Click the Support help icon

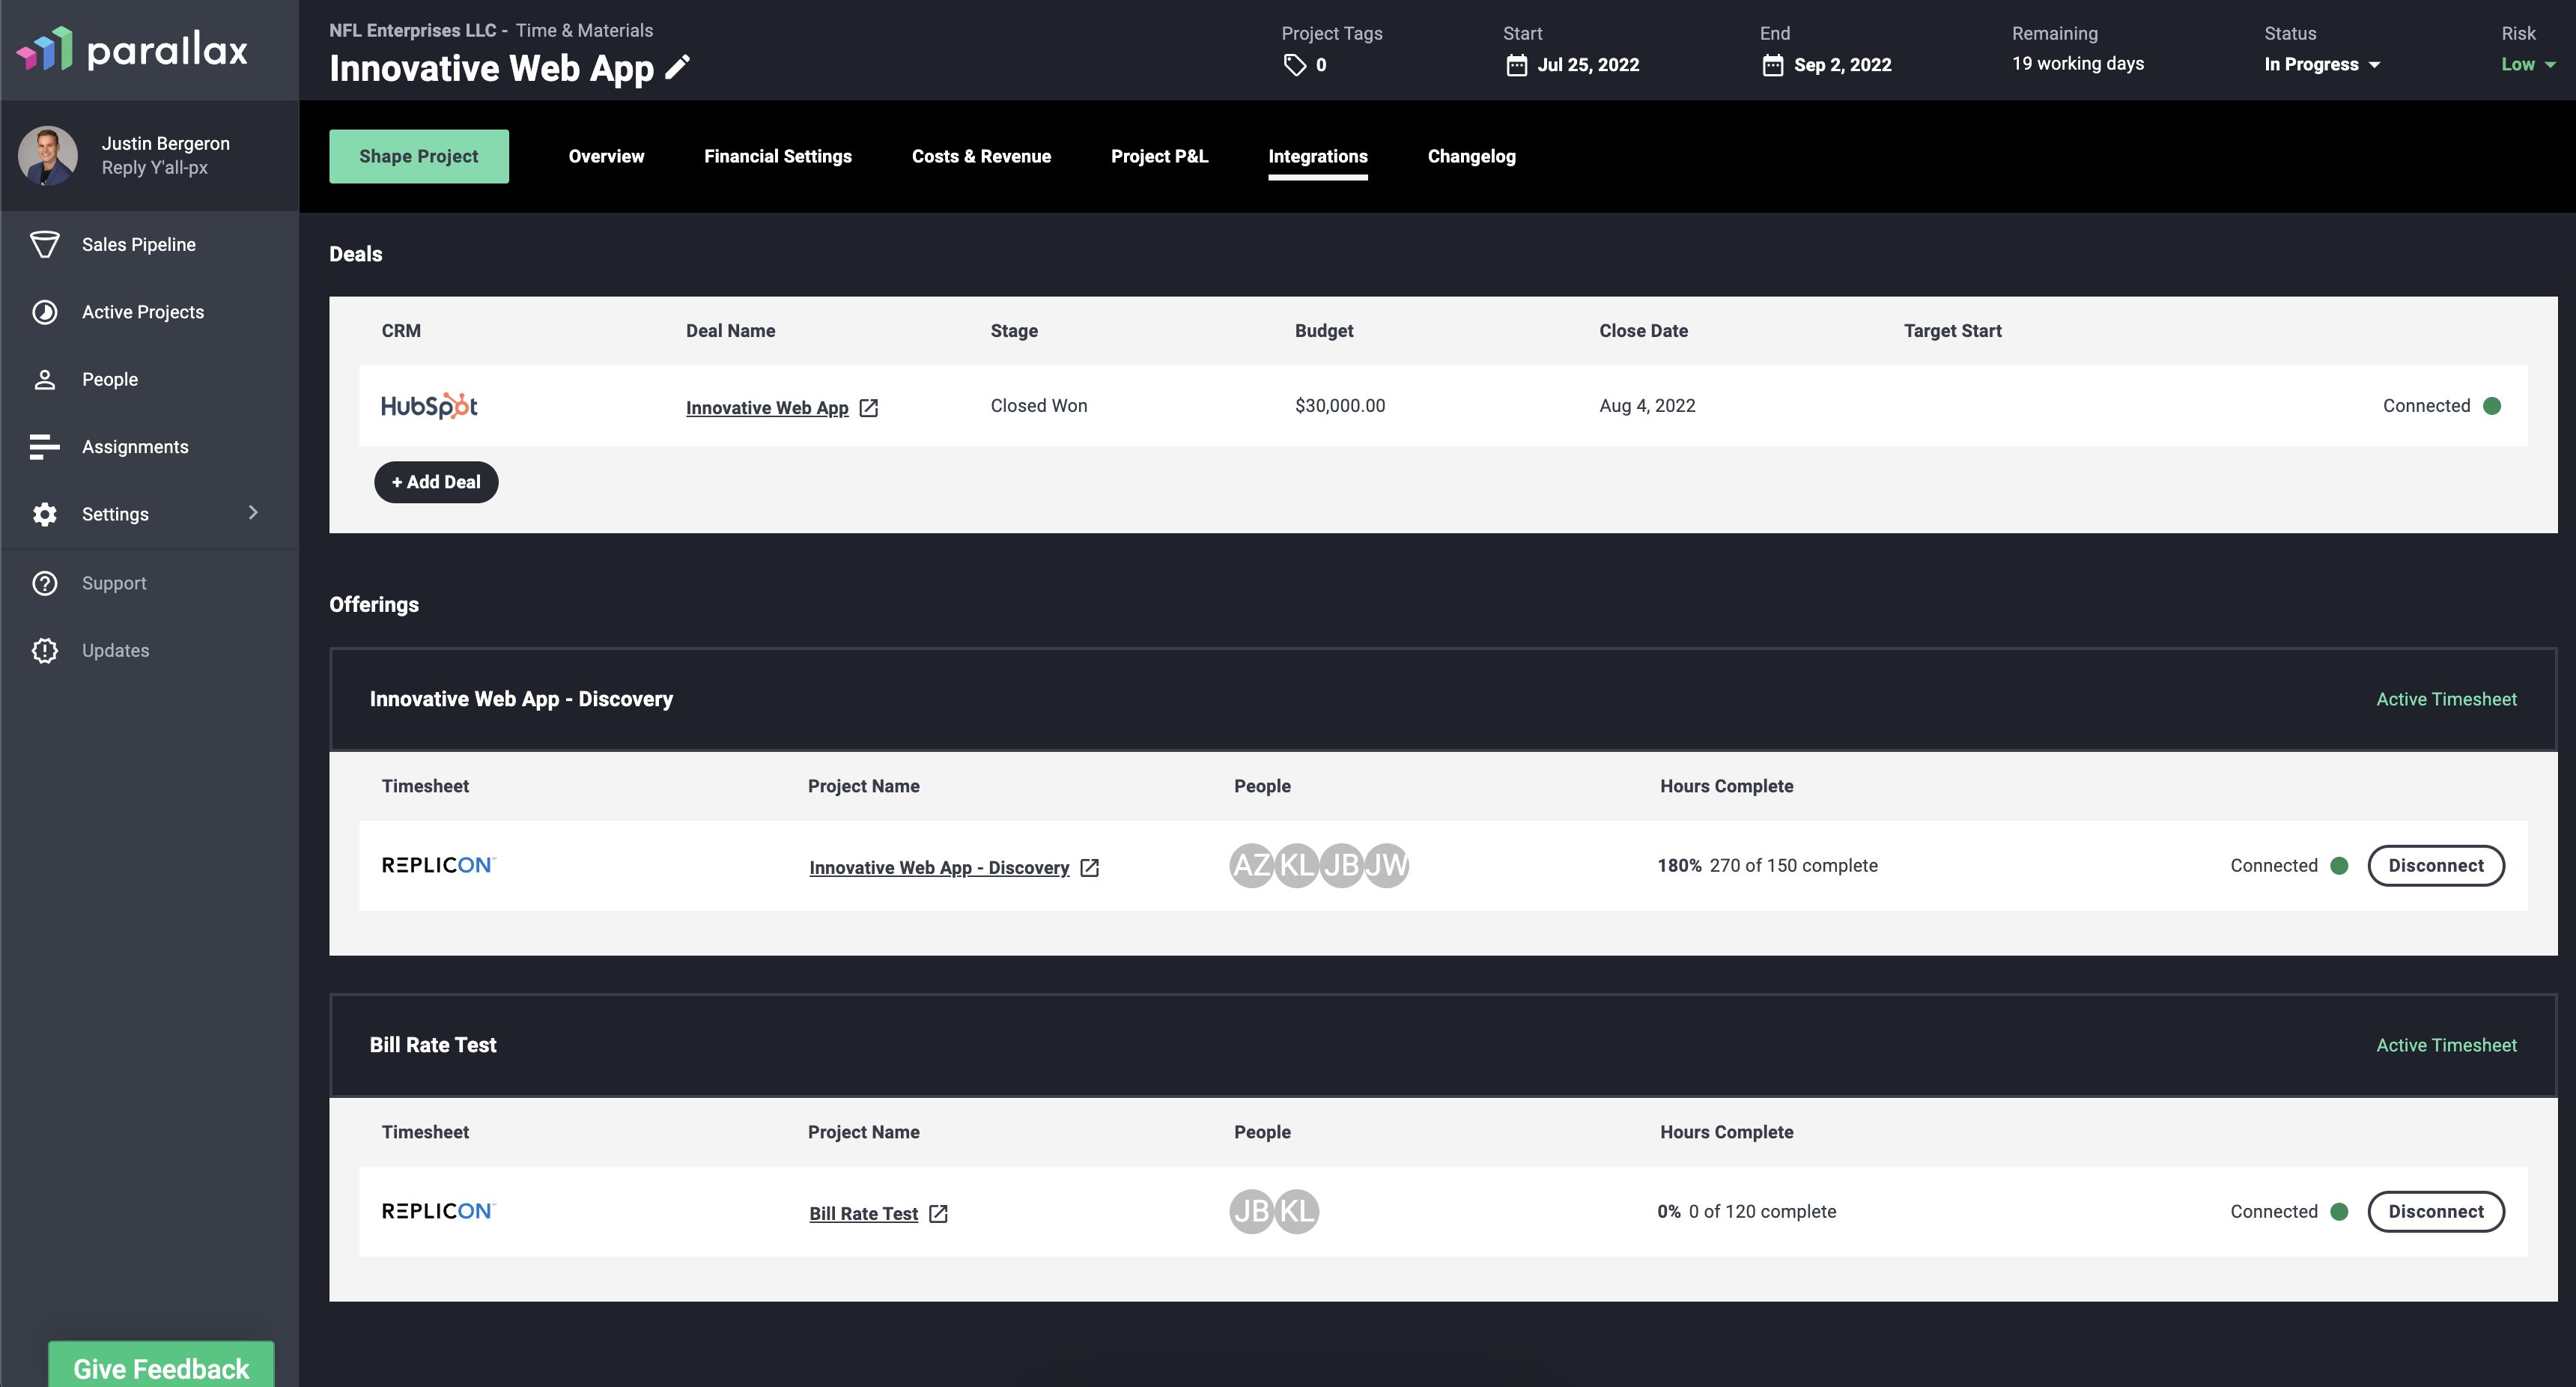point(45,583)
